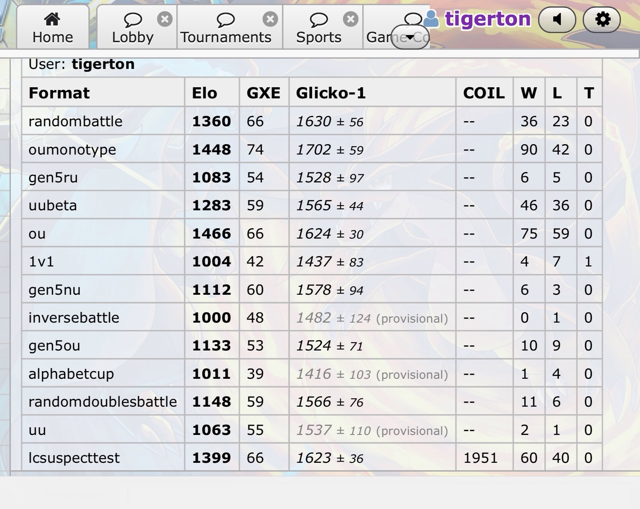
Task: Click the user avatar icon beside tigerton
Action: tap(431, 19)
